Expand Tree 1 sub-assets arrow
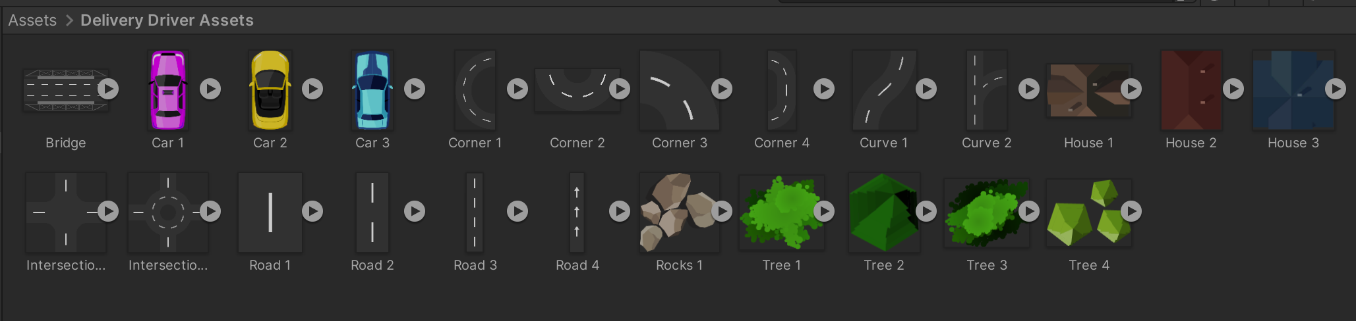The width and height of the screenshot is (1356, 321). [824, 211]
